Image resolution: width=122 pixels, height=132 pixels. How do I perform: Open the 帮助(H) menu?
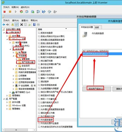(x=34, y=20)
